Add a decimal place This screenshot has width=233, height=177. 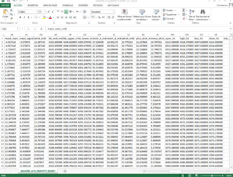tap(109, 17)
